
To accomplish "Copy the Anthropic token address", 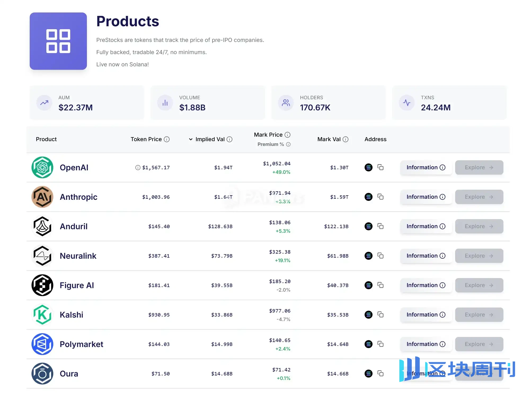I will tap(380, 197).
